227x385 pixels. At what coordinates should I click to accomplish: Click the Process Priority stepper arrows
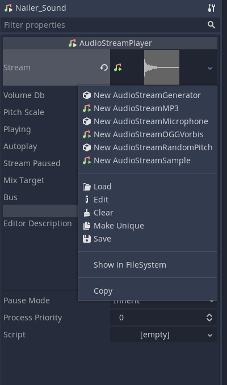click(x=209, y=318)
